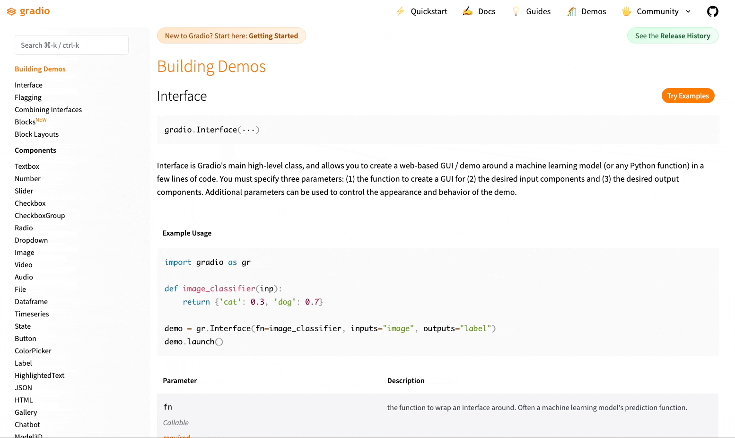Open the Demos menu item
This screenshot has width=735, height=438.
pos(594,11)
